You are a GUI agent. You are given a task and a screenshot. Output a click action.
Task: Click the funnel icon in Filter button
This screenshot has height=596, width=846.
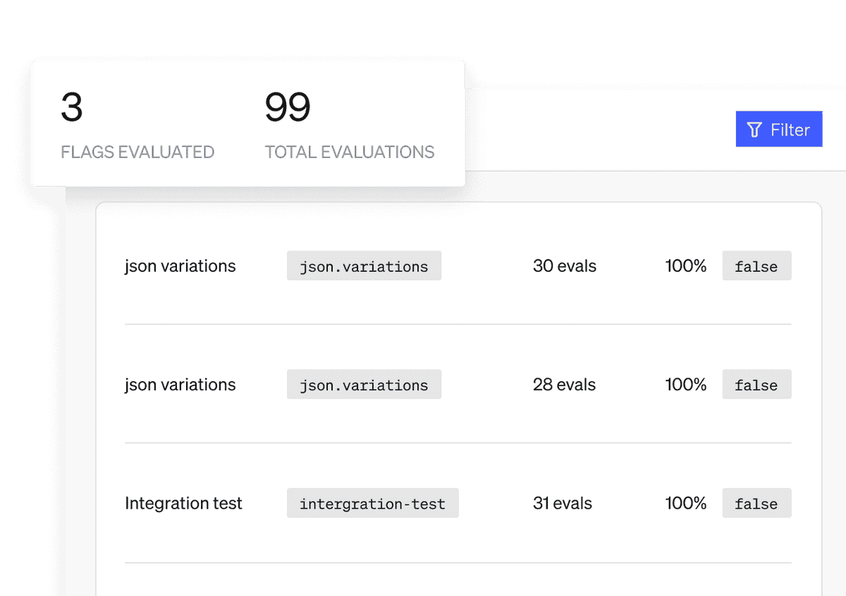[754, 130]
